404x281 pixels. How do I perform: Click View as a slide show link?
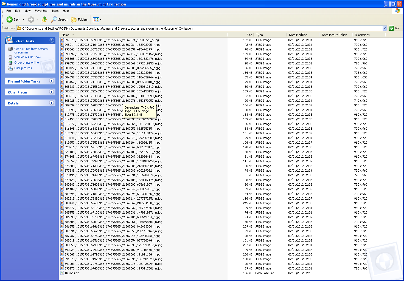click(x=28, y=57)
